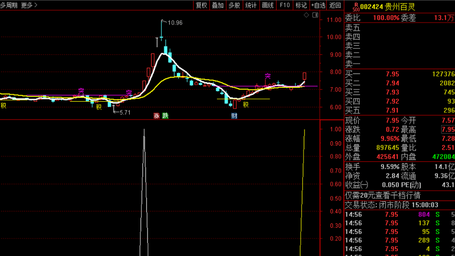This screenshot has height=256, width=455.
Task: Click the 11.00 price axis label
Action: click(334, 20)
